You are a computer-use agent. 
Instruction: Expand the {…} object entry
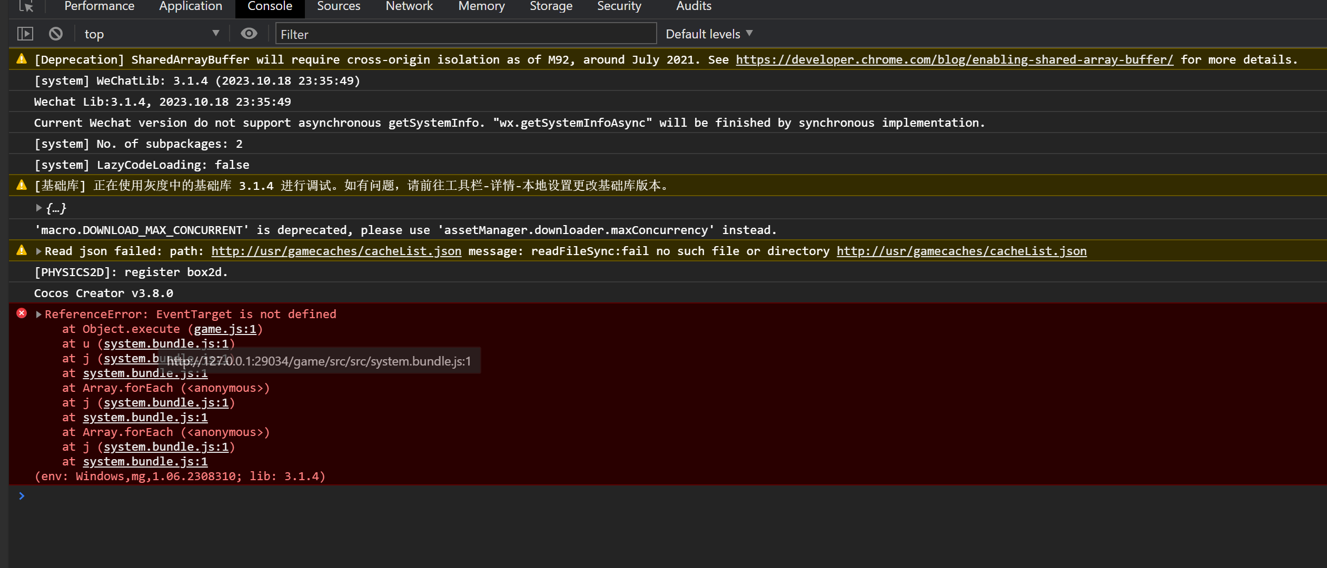click(39, 208)
